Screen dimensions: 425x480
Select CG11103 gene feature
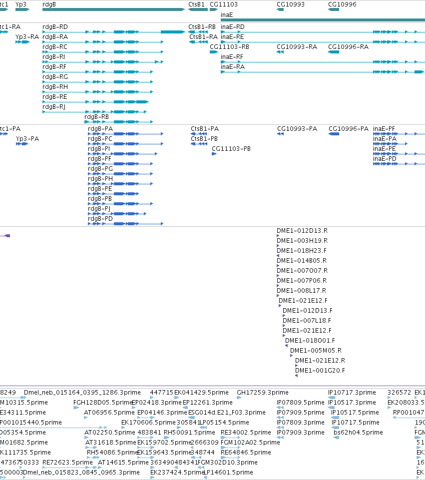click(x=214, y=9)
